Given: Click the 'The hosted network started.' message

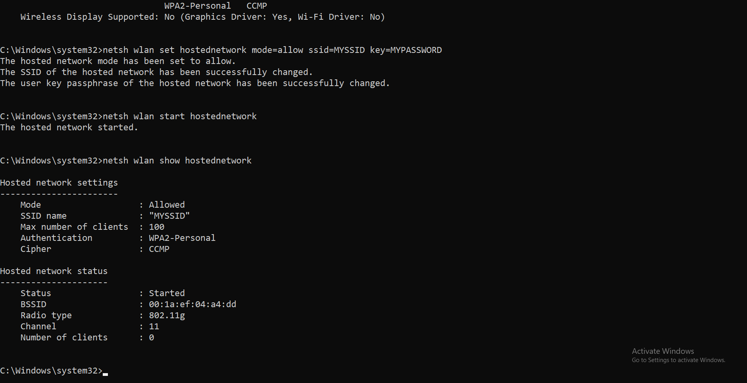Looking at the screenshot, I should click(69, 128).
